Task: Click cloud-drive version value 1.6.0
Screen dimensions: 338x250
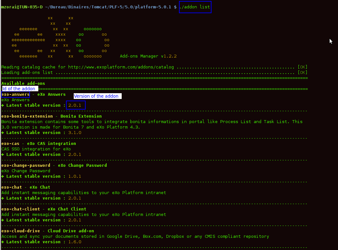Action: [x=75, y=242]
